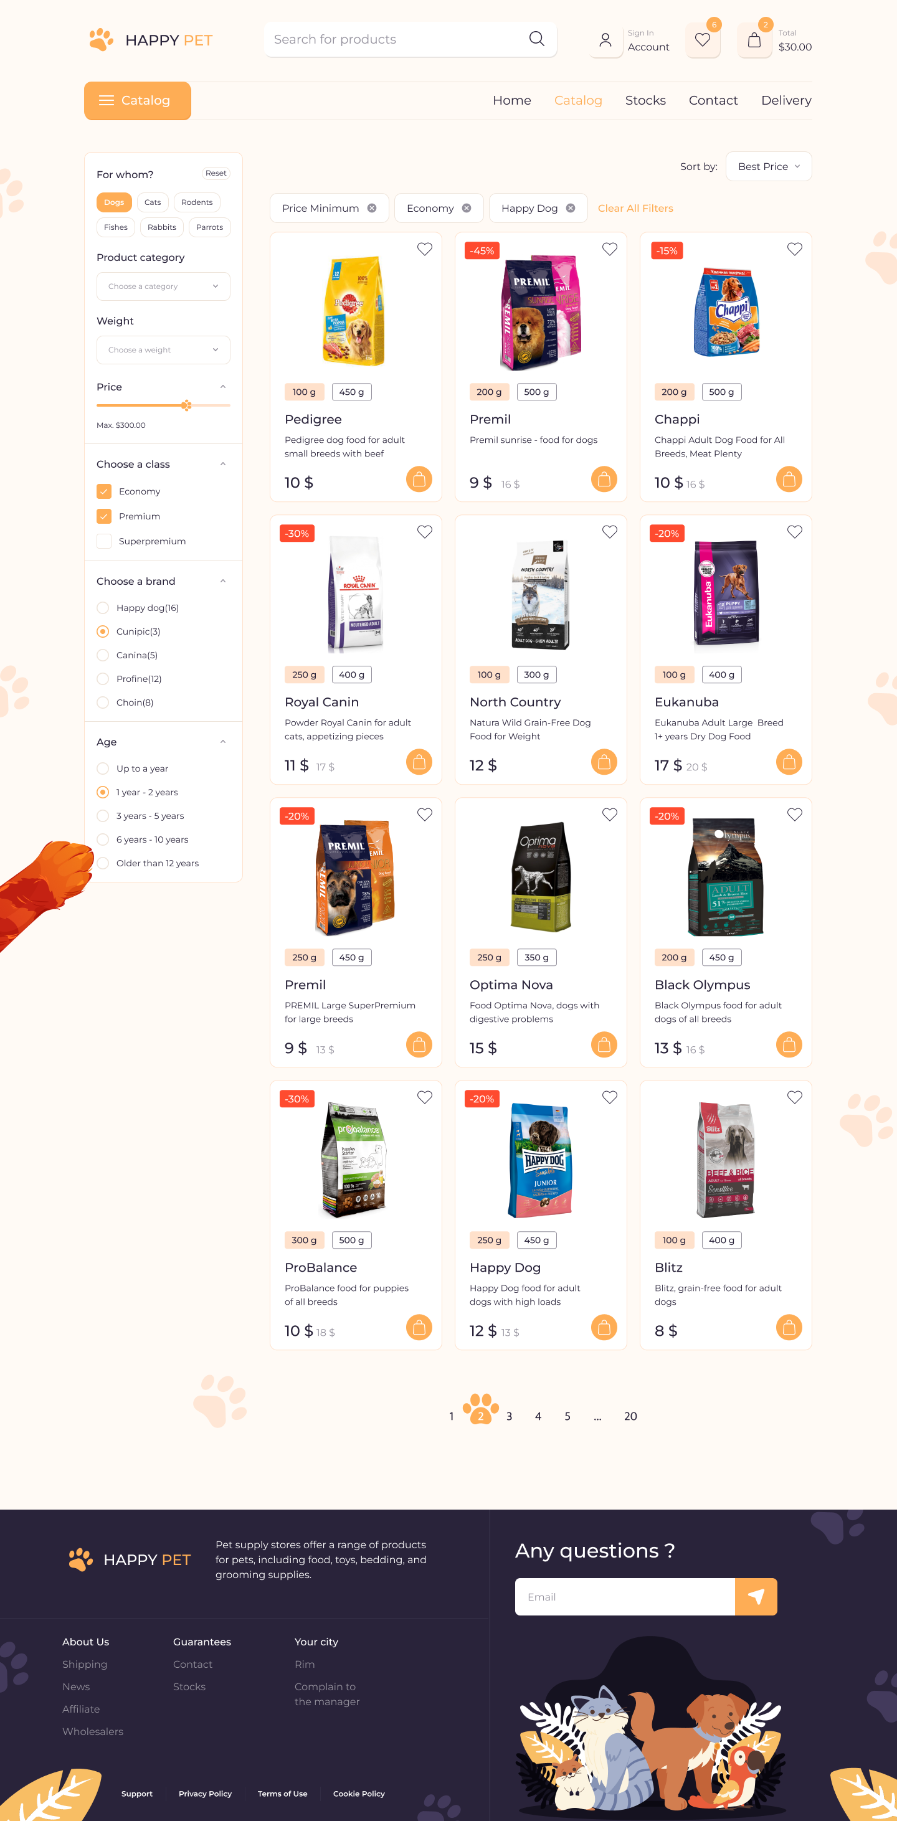
Task: Open wishlist heart icon in header
Action: pyautogui.click(x=702, y=40)
